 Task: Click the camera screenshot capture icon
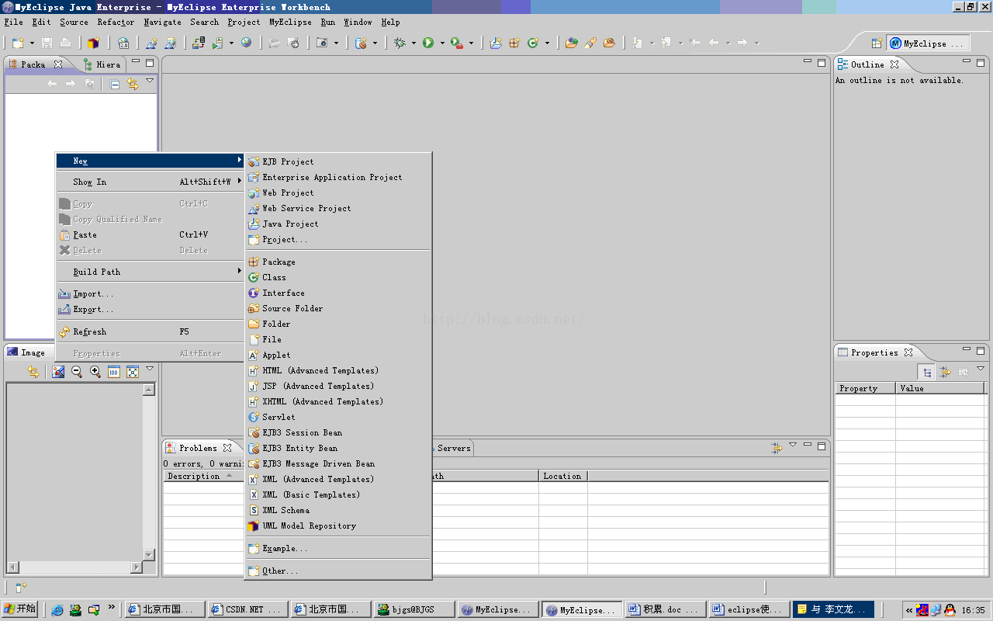coord(323,43)
